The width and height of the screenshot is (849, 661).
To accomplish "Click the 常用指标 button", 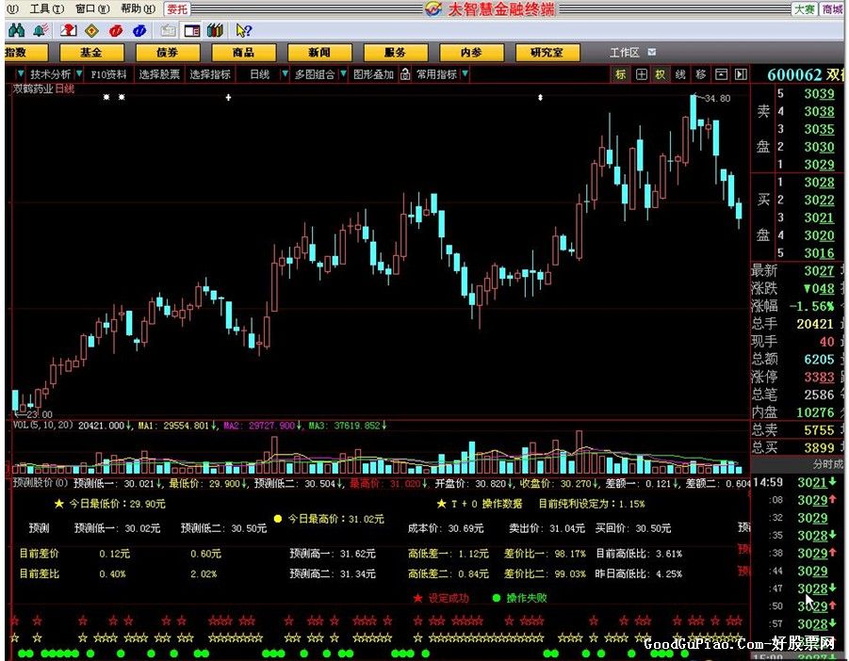I will (x=436, y=74).
